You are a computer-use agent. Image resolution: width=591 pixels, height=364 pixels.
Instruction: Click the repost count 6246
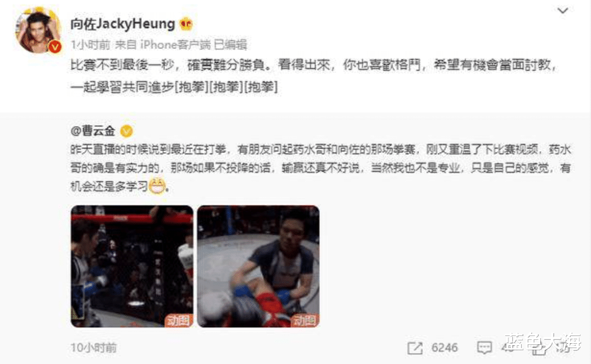pos(445,348)
